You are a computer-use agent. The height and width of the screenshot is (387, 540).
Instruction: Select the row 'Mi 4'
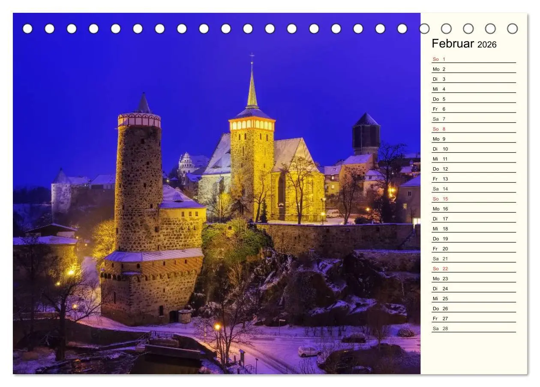point(474,89)
